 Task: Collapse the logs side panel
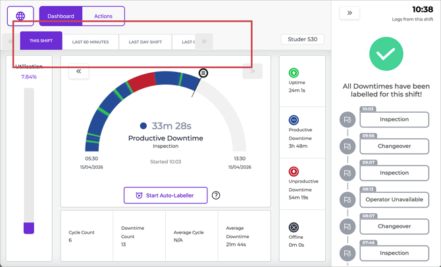point(350,13)
